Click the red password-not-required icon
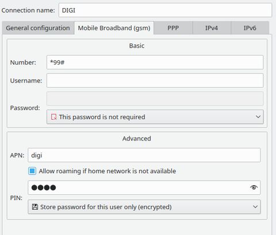276x235 pixels. [x=53, y=117]
